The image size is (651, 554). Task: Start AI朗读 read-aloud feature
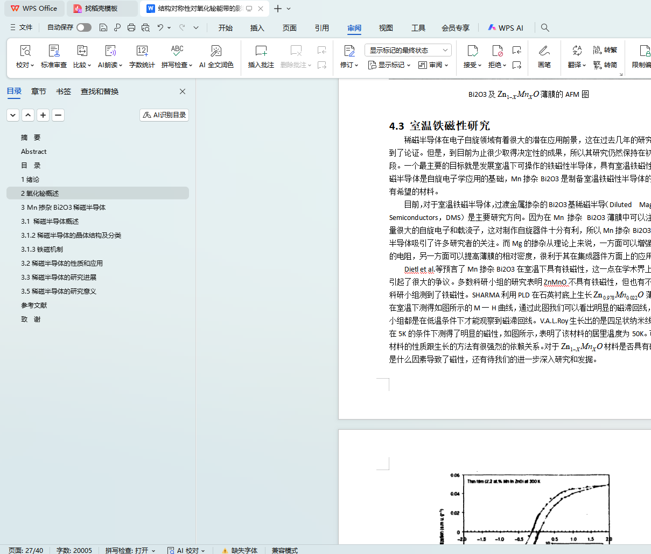110,51
